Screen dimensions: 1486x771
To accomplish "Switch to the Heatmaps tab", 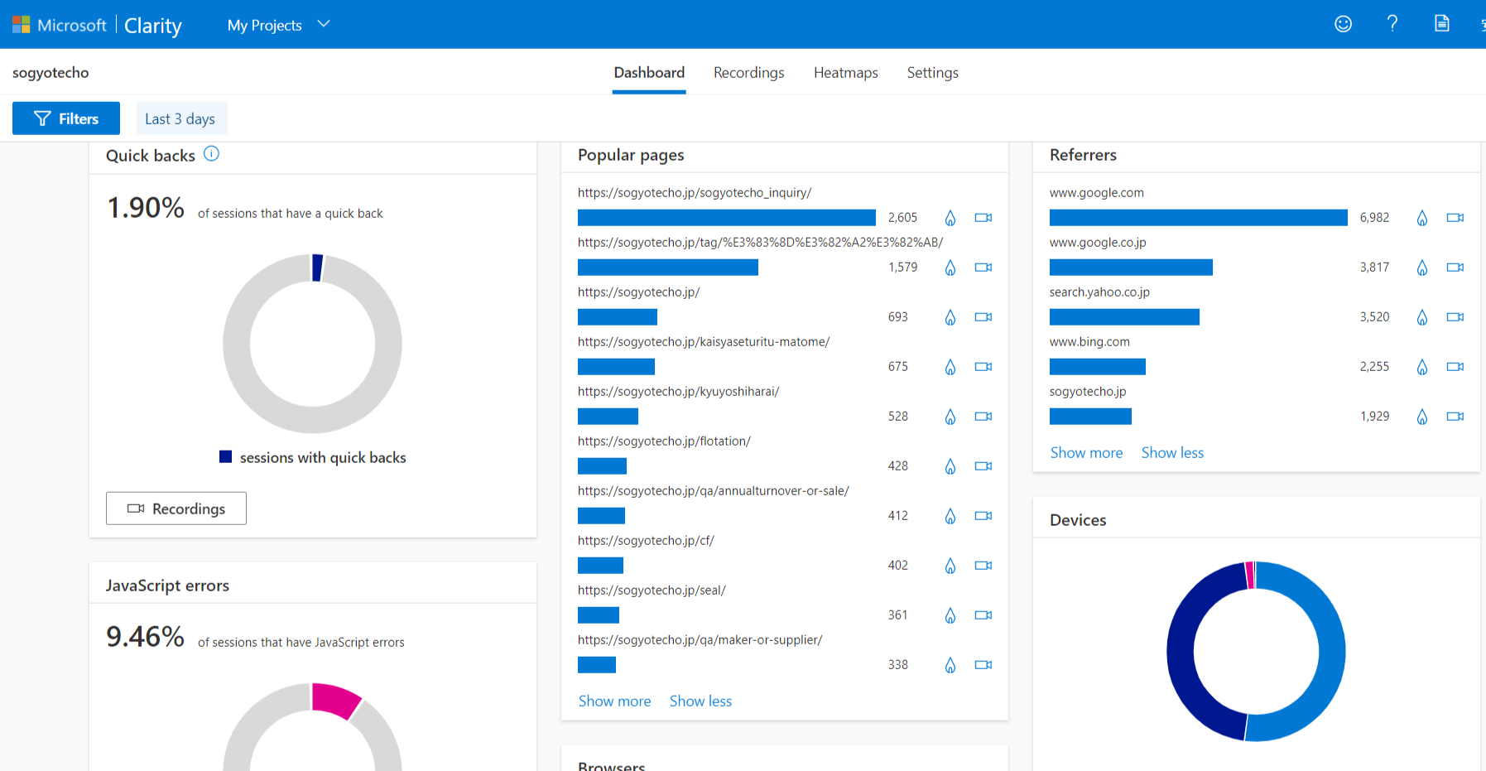I will [845, 73].
